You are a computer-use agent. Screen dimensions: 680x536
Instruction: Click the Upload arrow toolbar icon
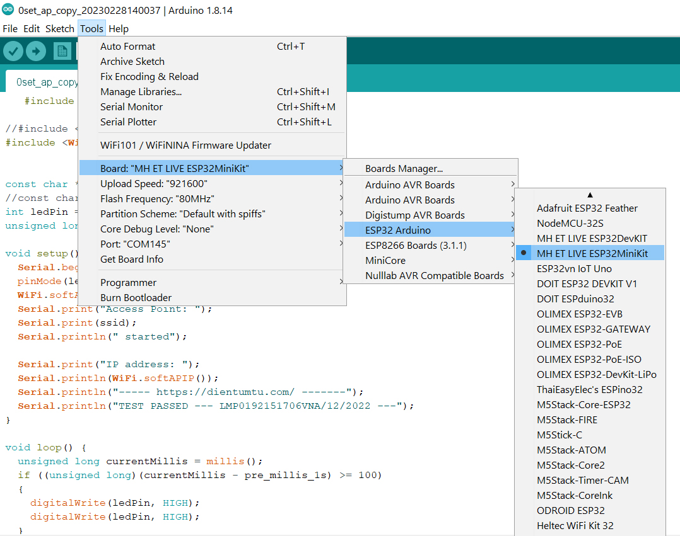(x=36, y=51)
